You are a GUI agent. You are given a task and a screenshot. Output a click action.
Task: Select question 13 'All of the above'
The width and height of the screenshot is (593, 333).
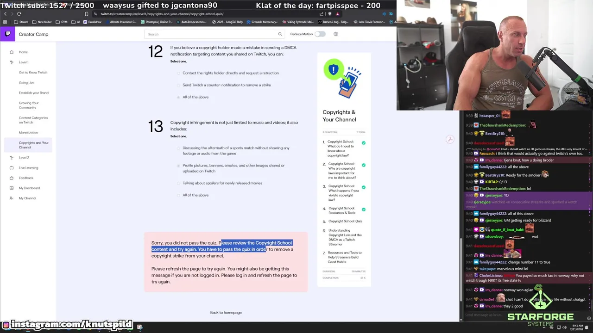178,195
